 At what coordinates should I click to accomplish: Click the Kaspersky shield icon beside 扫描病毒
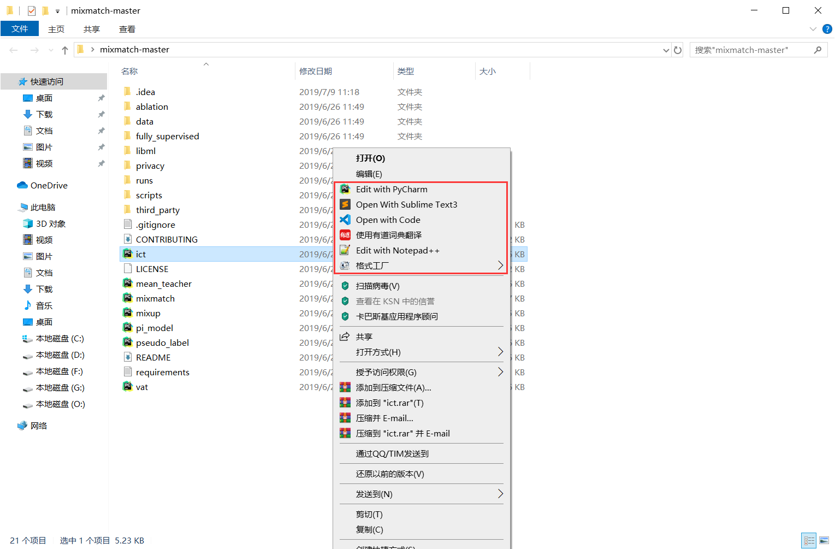[345, 286]
